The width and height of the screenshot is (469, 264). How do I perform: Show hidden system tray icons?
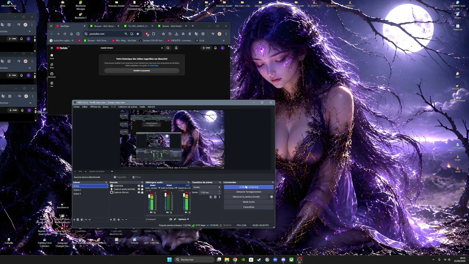pyautogui.click(x=433, y=260)
